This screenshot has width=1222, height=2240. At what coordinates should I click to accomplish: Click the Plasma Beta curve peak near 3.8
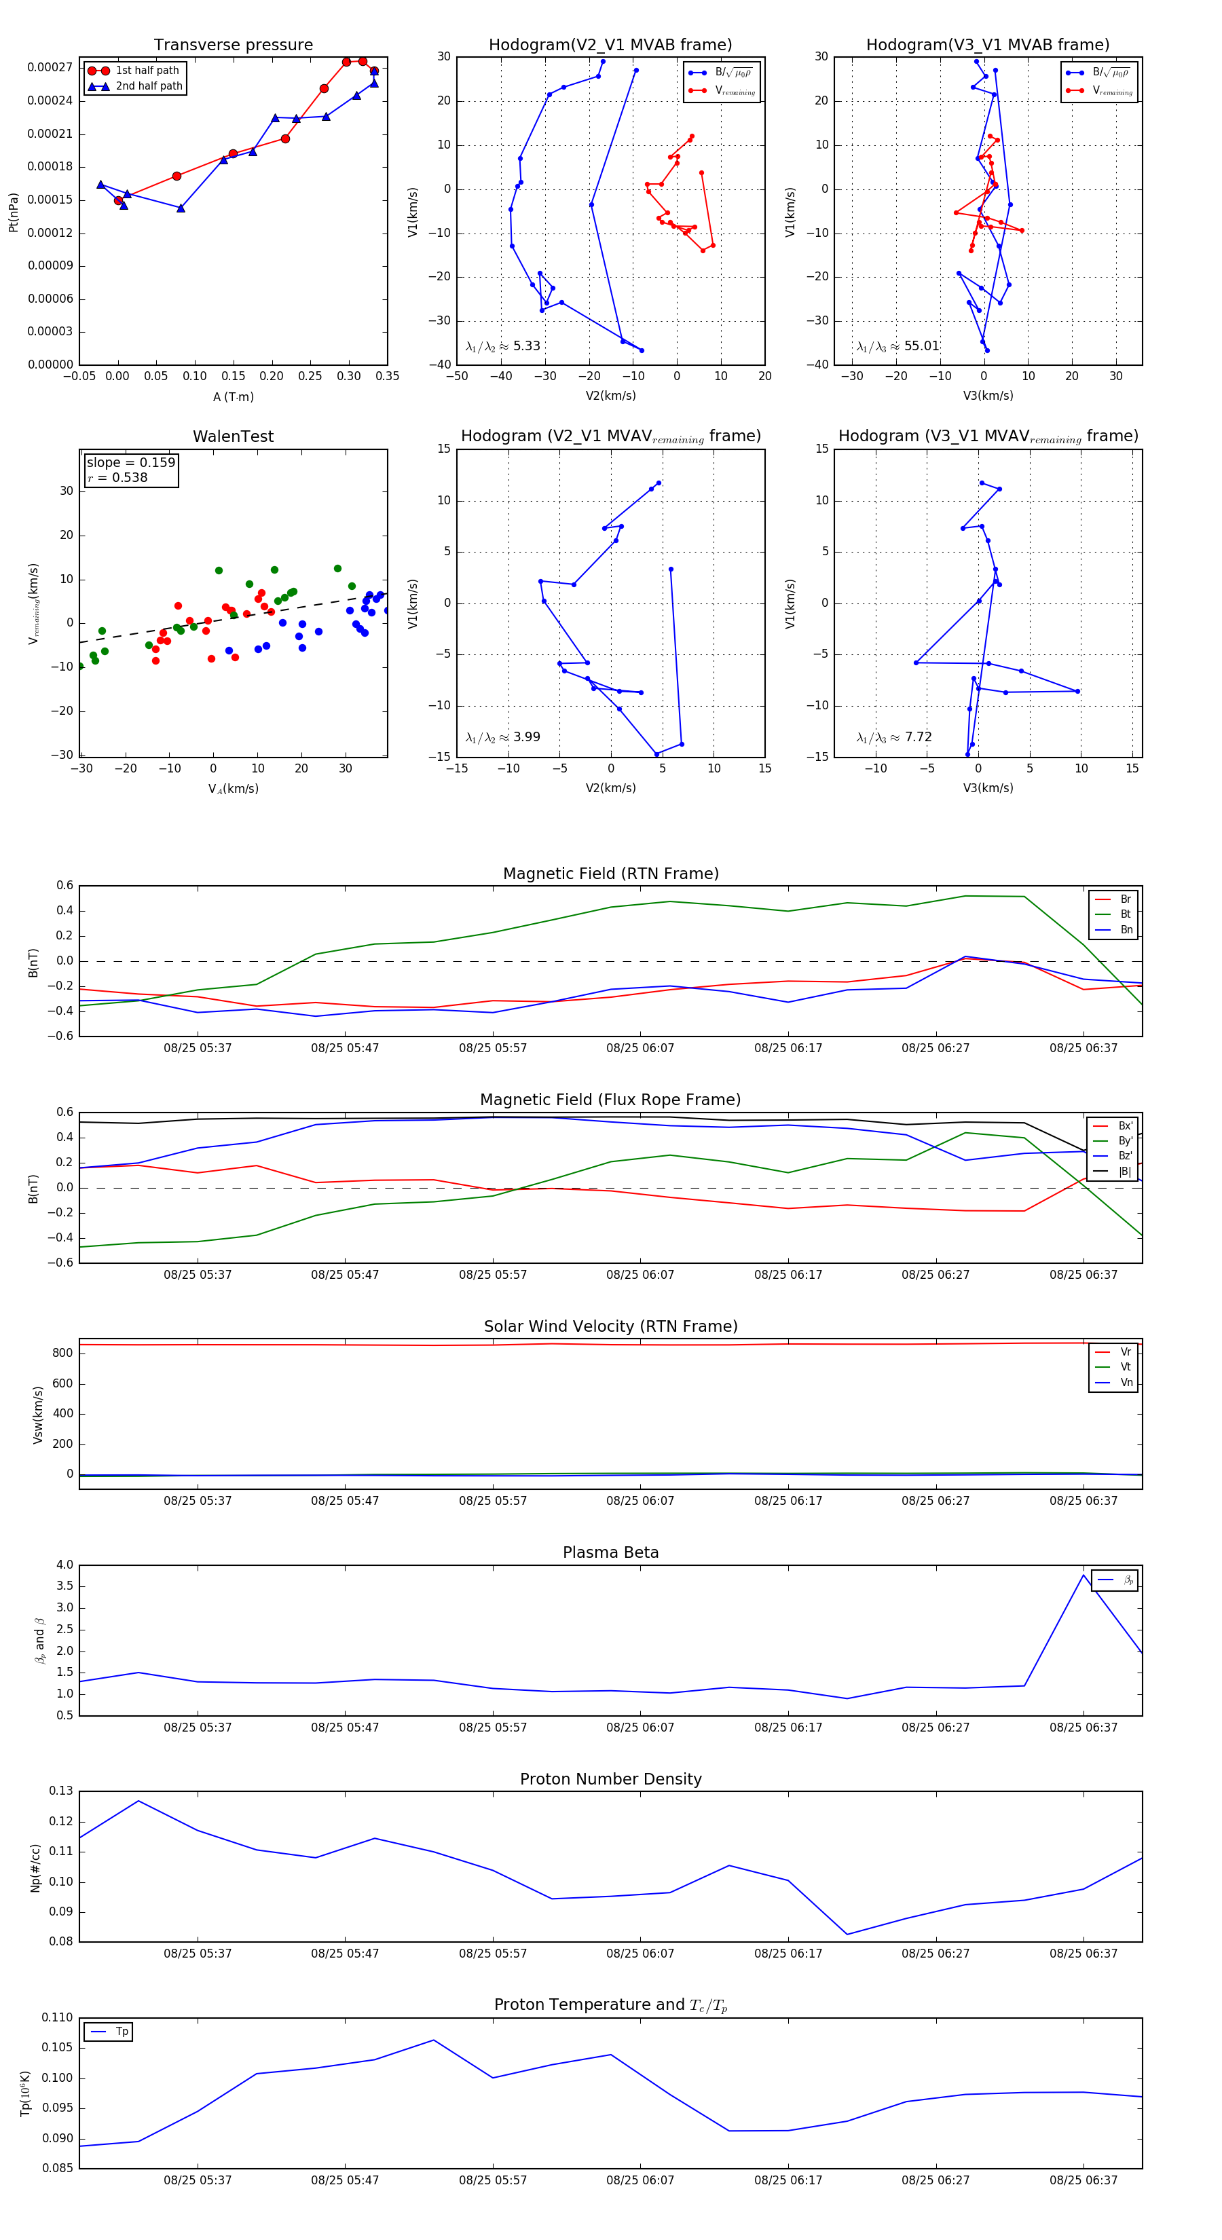click(1083, 1575)
